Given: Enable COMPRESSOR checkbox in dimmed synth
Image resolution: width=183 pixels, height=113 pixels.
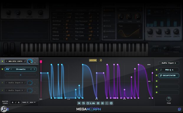Looking at the screenshot, I should pos(104,31).
